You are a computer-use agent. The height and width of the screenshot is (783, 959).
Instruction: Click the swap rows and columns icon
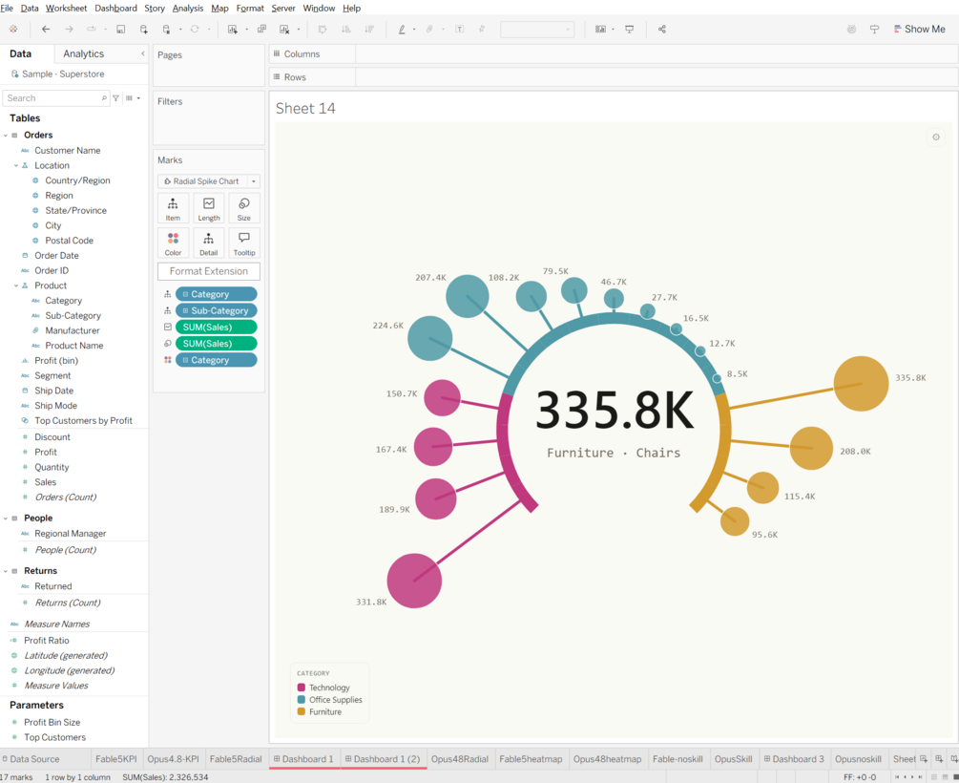[x=323, y=29]
